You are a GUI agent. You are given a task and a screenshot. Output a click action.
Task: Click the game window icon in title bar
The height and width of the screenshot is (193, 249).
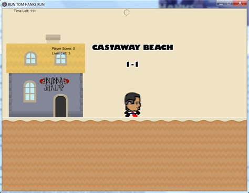point(4,4)
